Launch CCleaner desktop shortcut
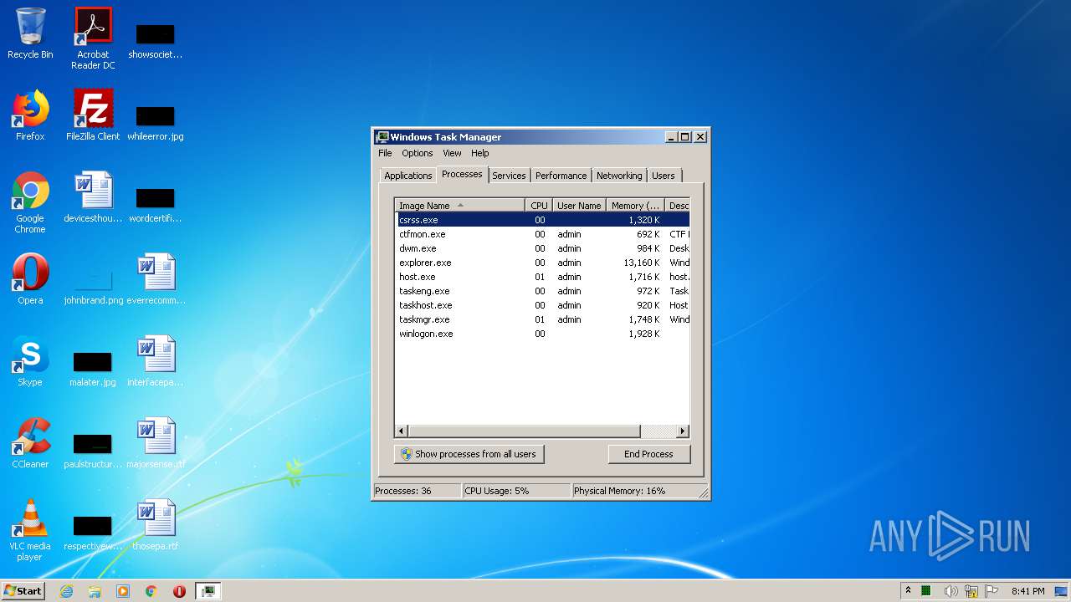Image resolution: width=1071 pixels, height=602 pixels. 30,443
